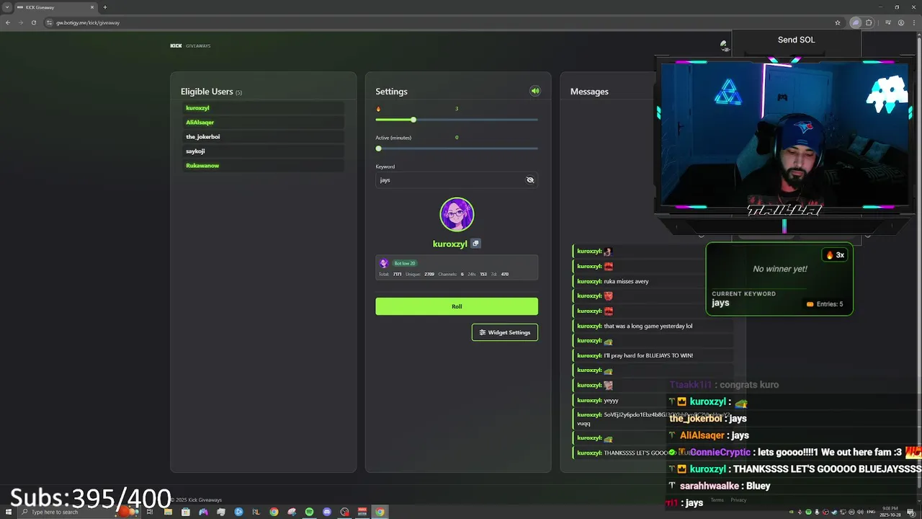
Task: Open Microsoft Store from the taskbar
Action: coord(186,512)
